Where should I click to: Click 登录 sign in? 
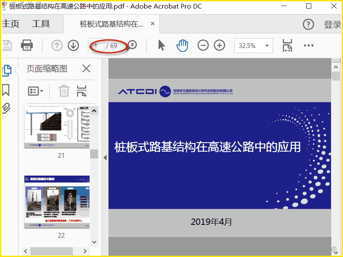(x=333, y=24)
